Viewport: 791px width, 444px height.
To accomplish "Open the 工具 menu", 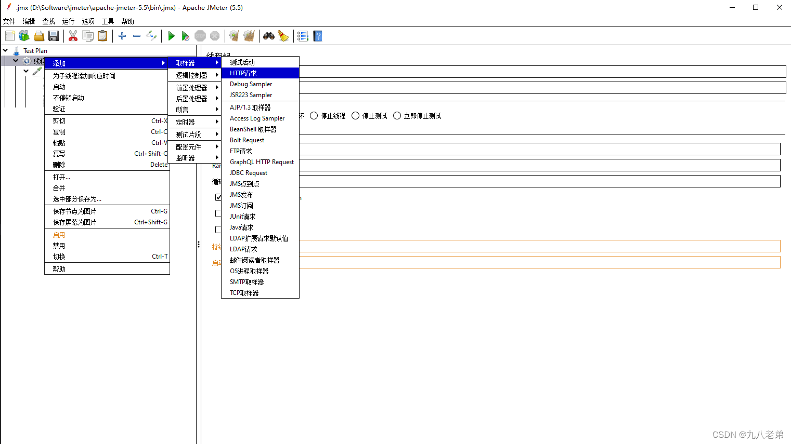I will tap(108, 21).
